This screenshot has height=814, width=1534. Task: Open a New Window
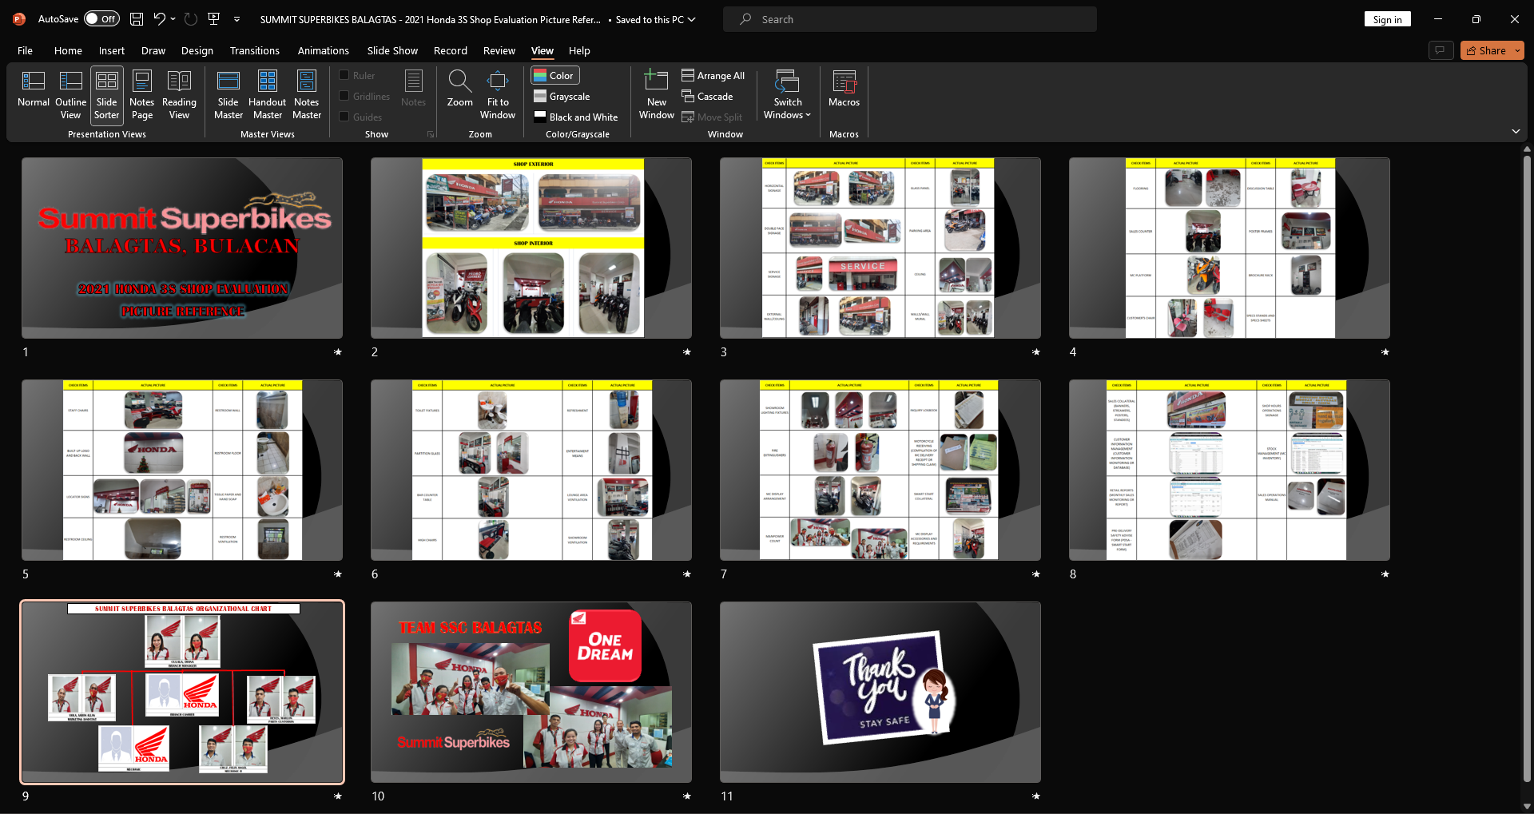657,94
